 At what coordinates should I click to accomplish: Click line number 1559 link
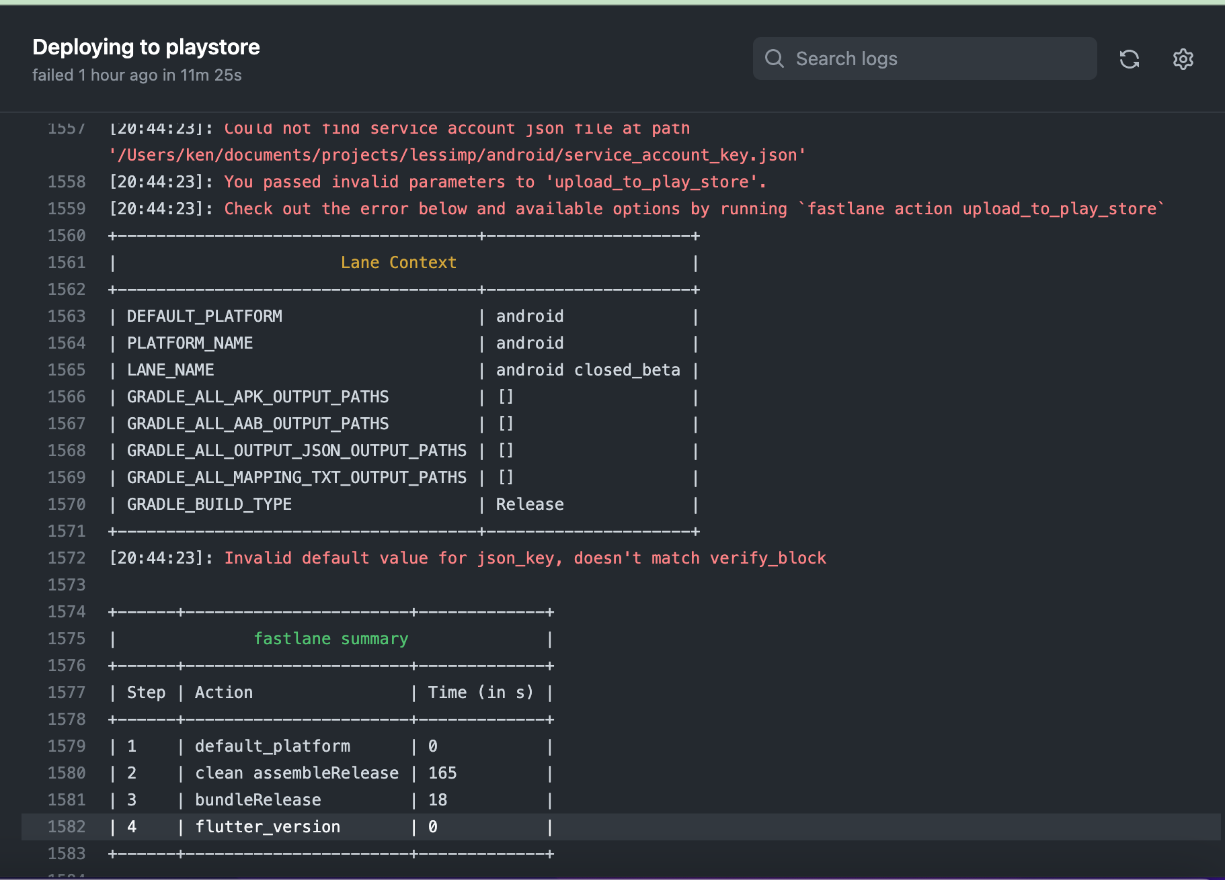point(67,209)
